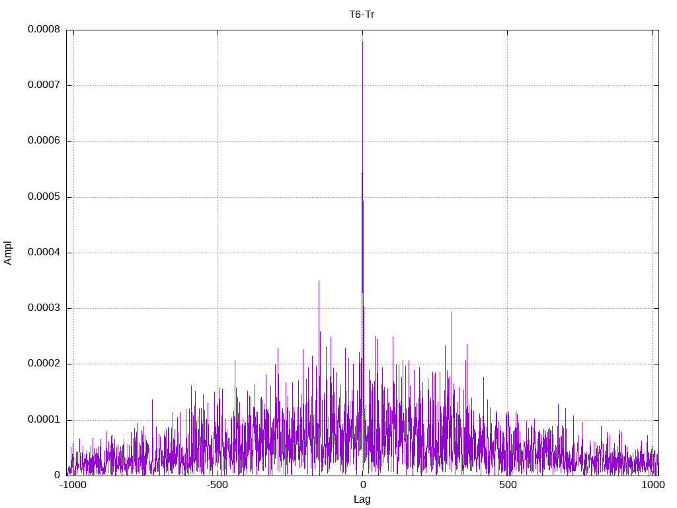Select the x-axis label Lag
Viewport: 677px width, 508px height.
point(362,499)
